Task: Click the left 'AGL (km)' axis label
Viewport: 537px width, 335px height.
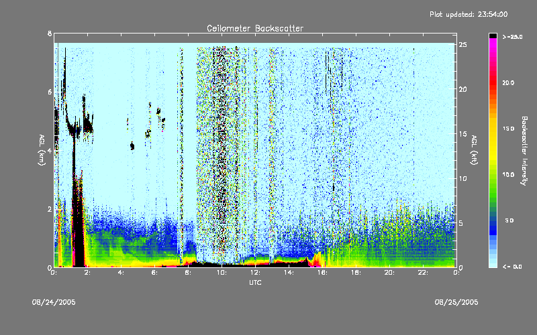Action: 42,150
